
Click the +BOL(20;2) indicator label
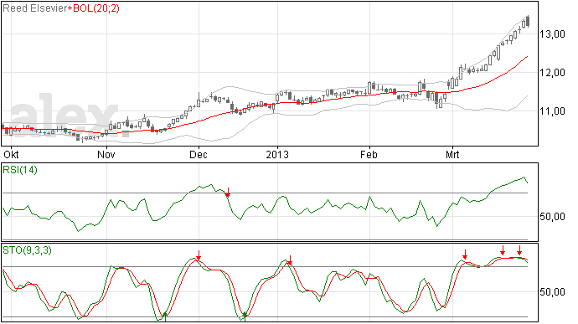94,8
